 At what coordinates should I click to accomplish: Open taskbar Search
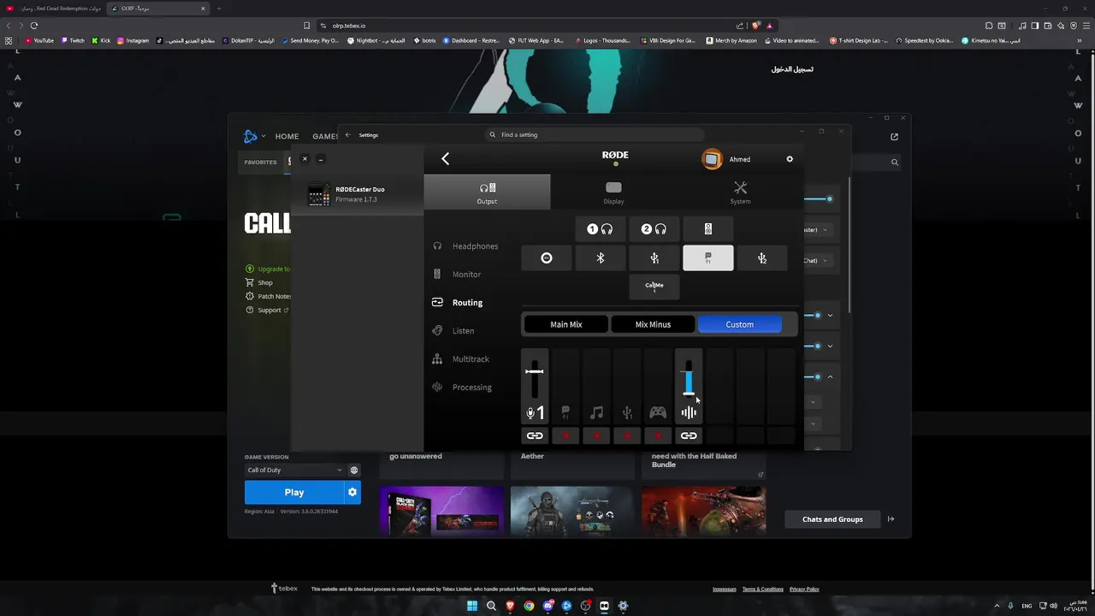491,606
